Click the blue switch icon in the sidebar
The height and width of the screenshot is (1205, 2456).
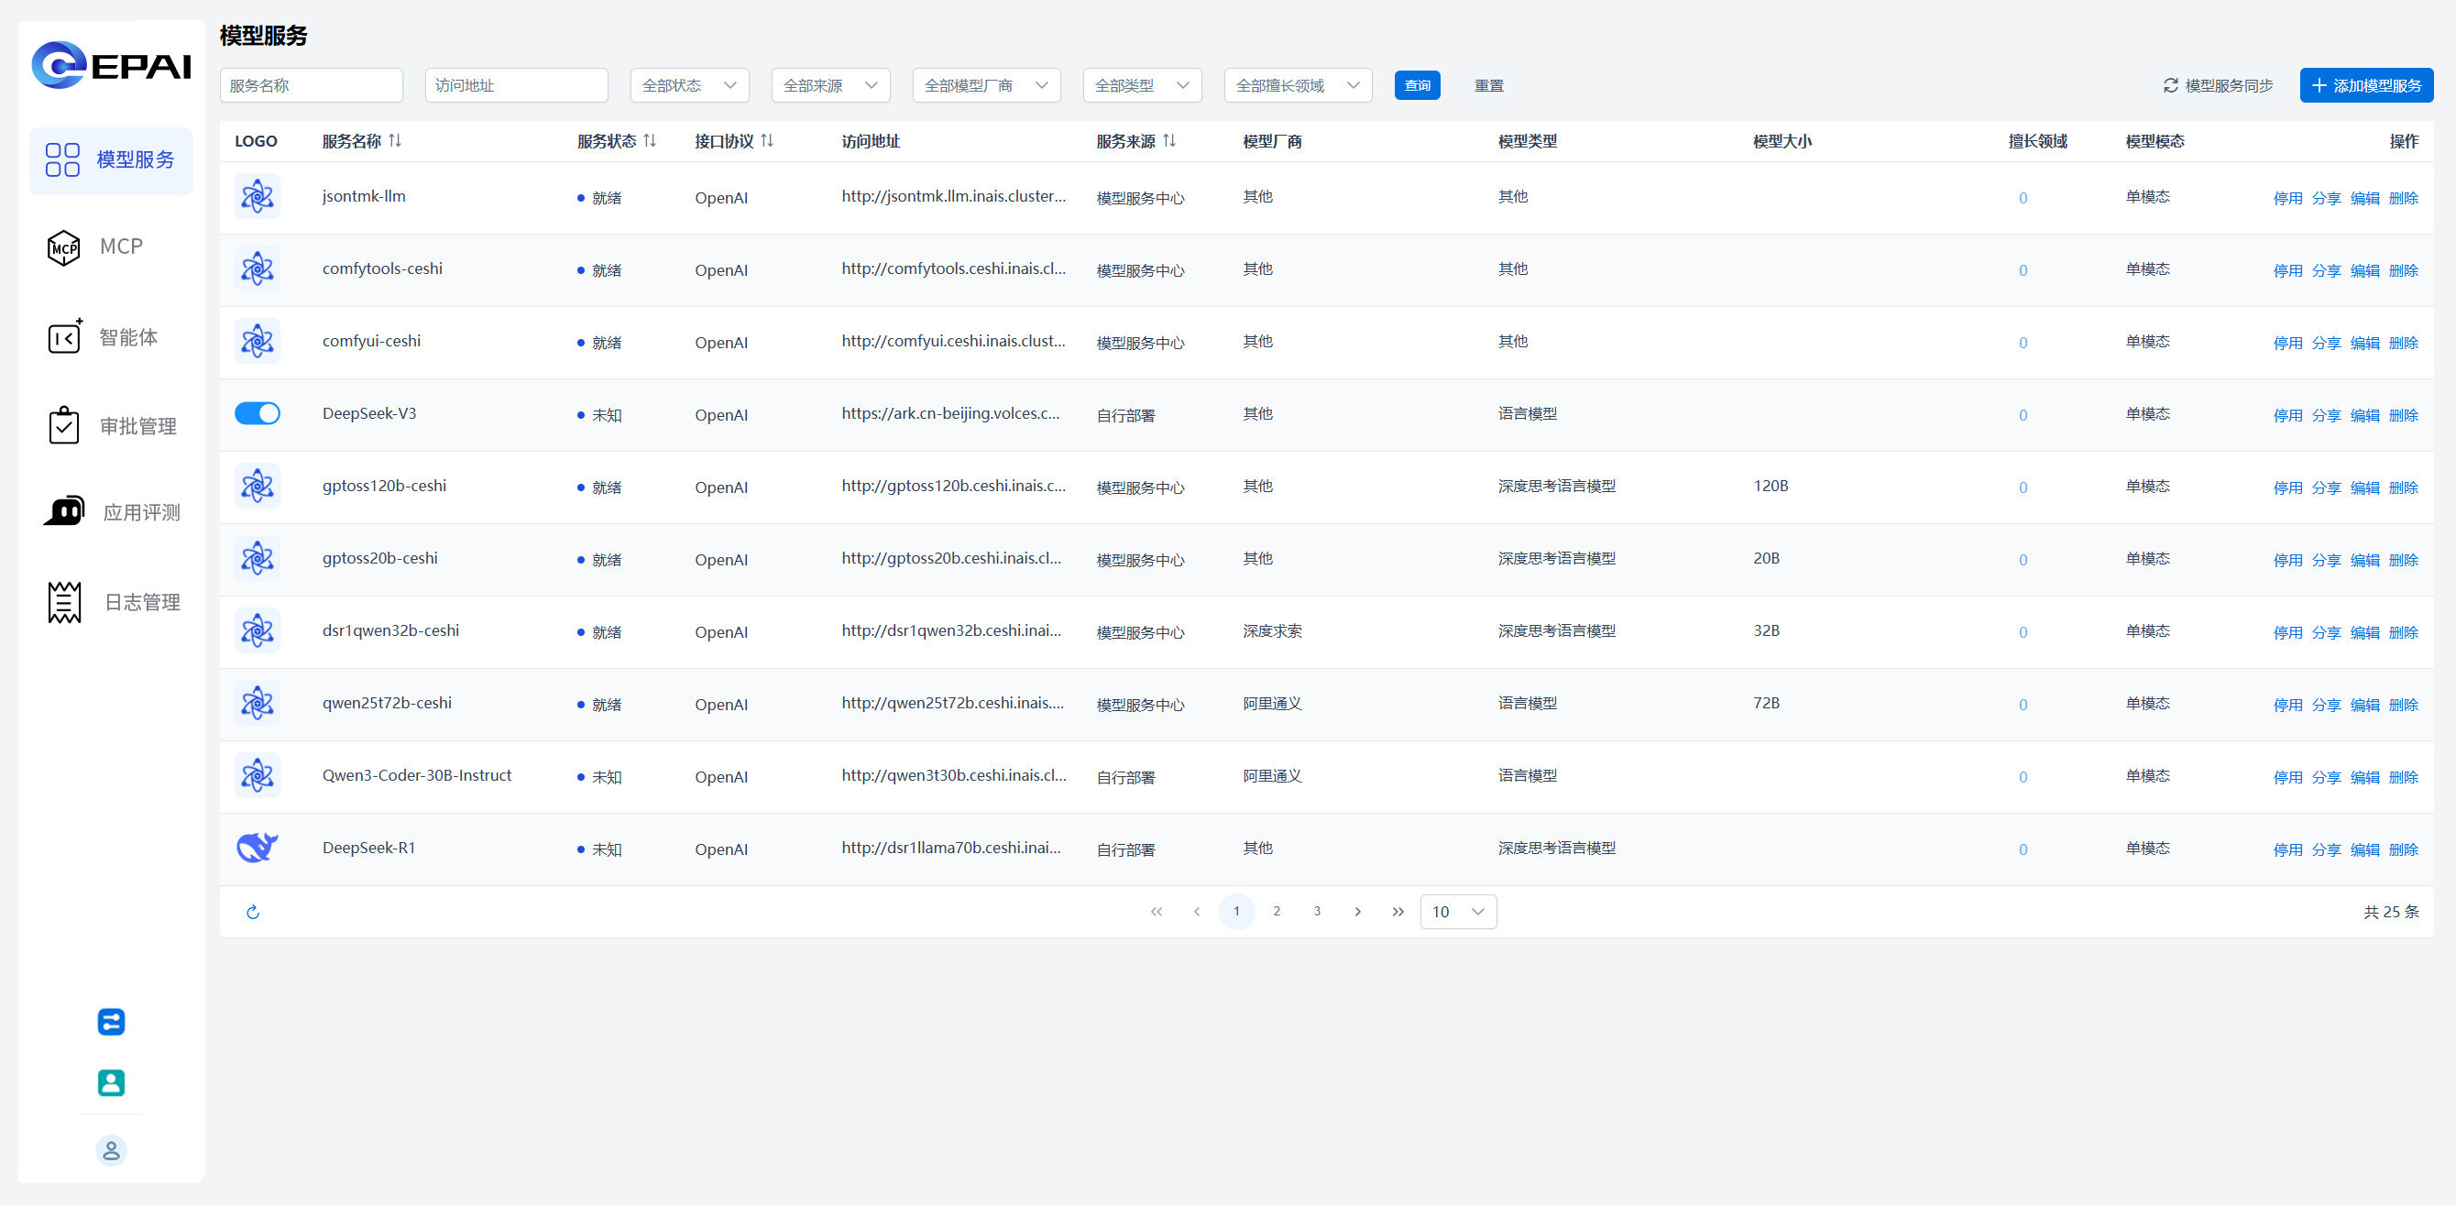[112, 1022]
